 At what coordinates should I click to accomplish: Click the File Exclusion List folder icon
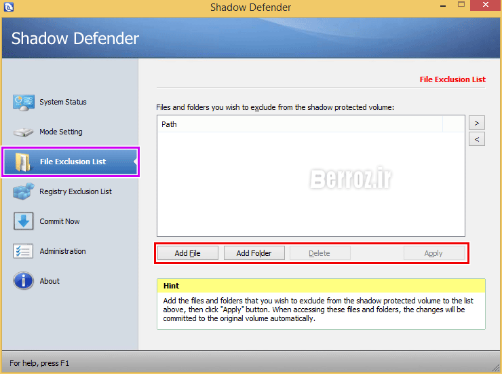click(22, 162)
